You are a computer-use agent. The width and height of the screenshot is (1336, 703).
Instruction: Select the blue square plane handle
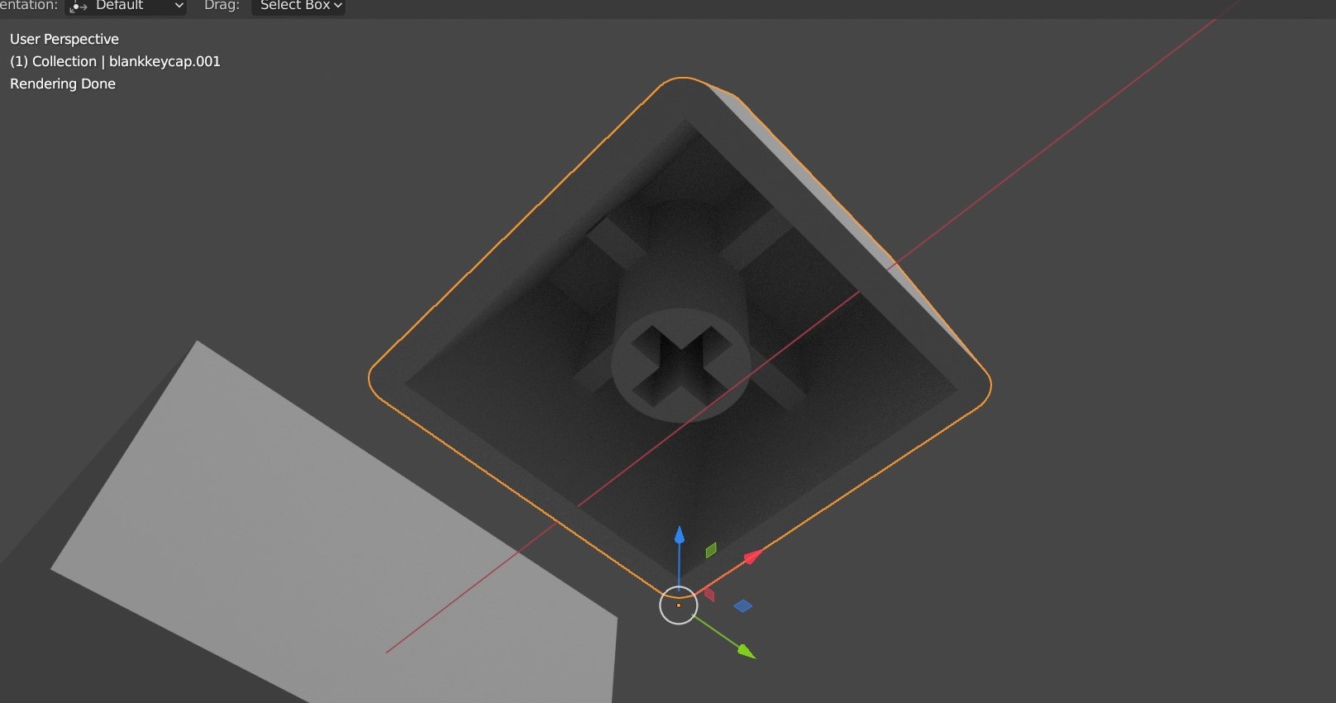click(x=742, y=606)
